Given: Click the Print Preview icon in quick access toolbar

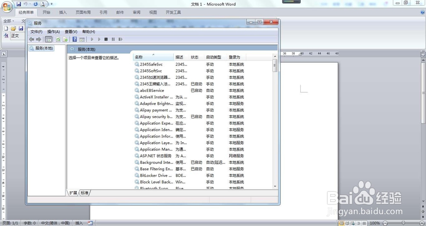Looking at the screenshot, I should tap(42, 4).
